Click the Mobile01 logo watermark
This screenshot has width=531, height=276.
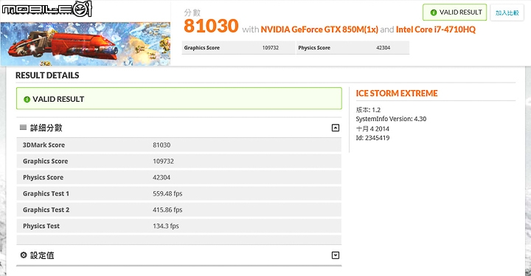(x=46, y=9)
